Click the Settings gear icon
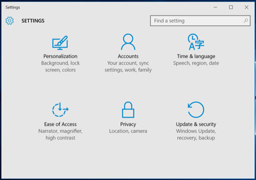This screenshot has width=256, height=180. (9, 21)
